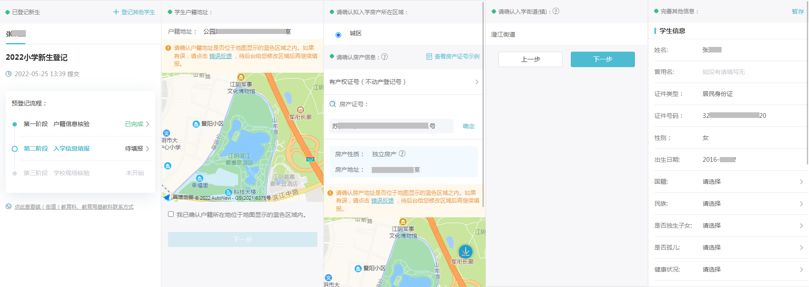Click the orange warning icon above property map
This screenshot has height=287, width=809.
pyautogui.click(x=330, y=193)
